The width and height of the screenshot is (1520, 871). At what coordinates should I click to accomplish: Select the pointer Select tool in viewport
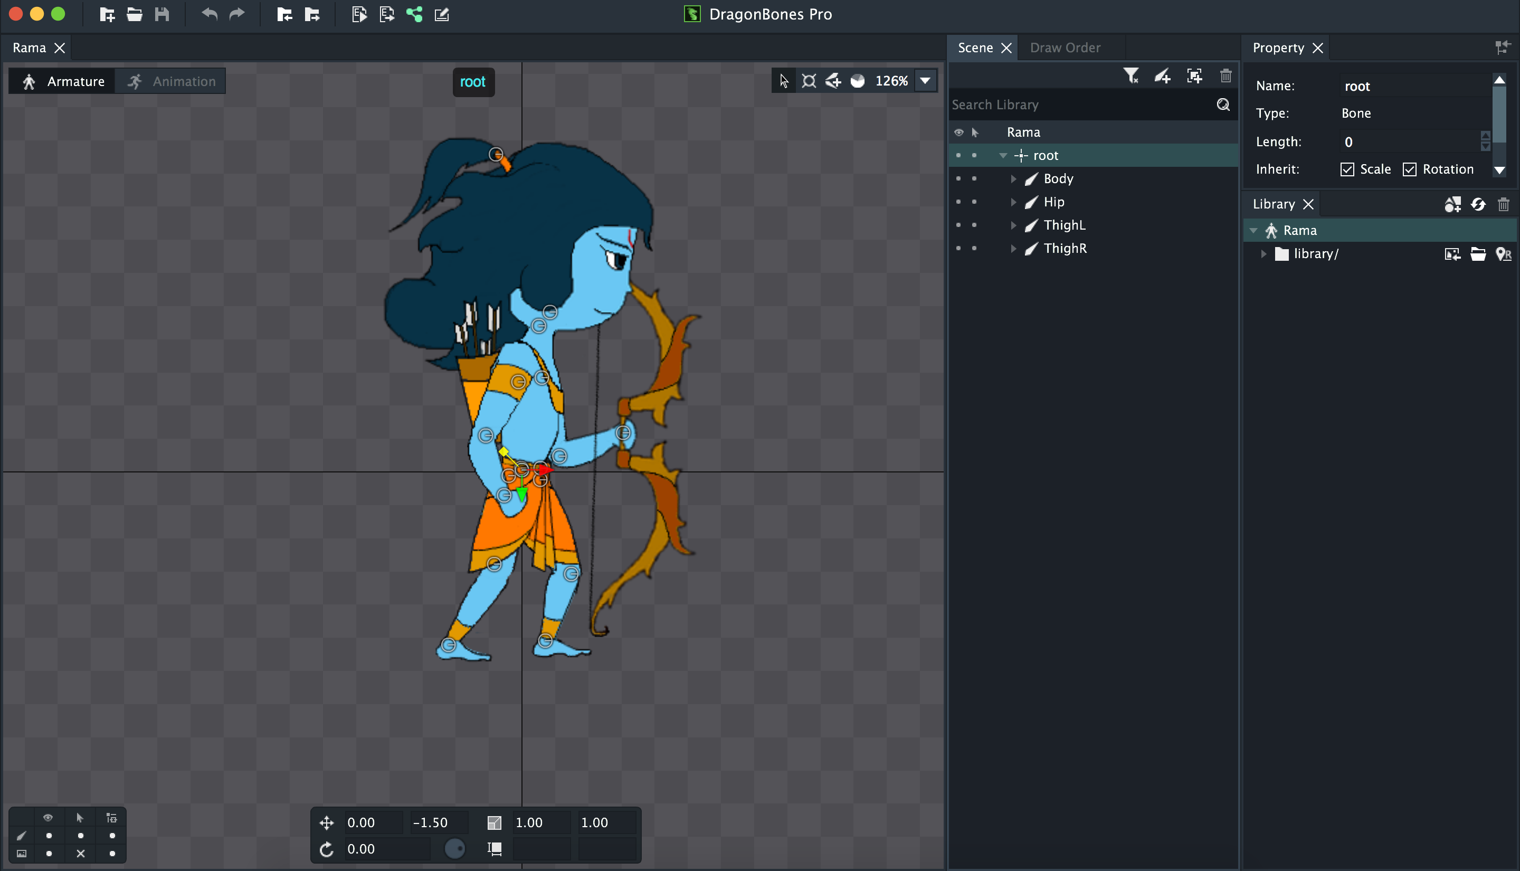click(784, 81)
